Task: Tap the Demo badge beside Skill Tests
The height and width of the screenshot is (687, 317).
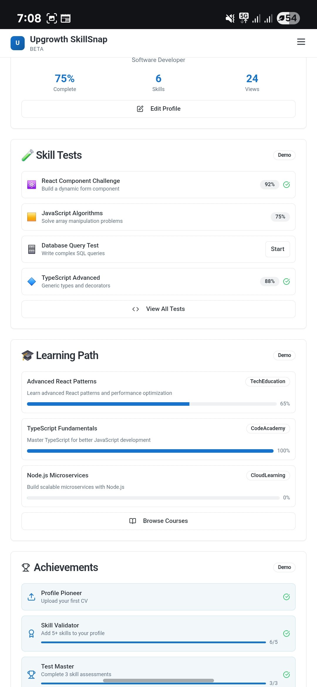Action: click(x=284, y=155)
